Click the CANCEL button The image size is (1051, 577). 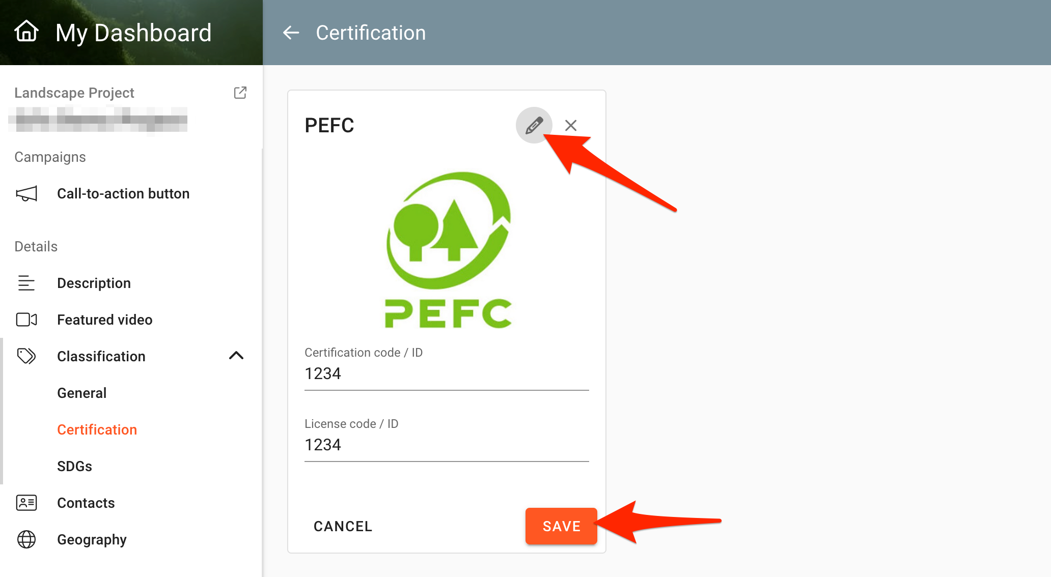click(343, 526)
